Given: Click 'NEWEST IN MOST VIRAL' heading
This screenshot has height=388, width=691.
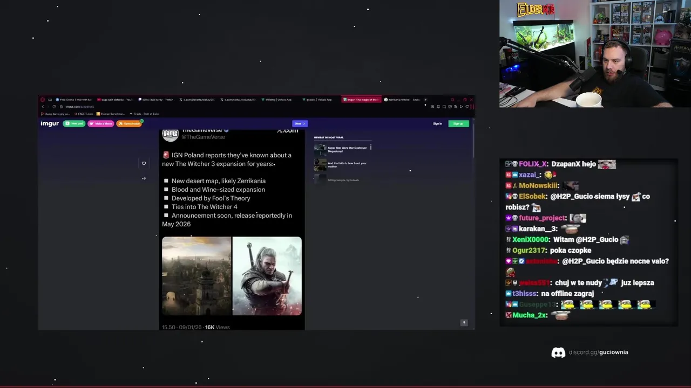Looking at the screenshot, I should click(329, 137).
